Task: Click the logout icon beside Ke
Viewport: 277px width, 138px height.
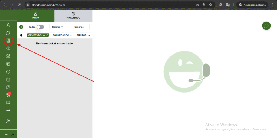Action: click(x=12, y=134)
